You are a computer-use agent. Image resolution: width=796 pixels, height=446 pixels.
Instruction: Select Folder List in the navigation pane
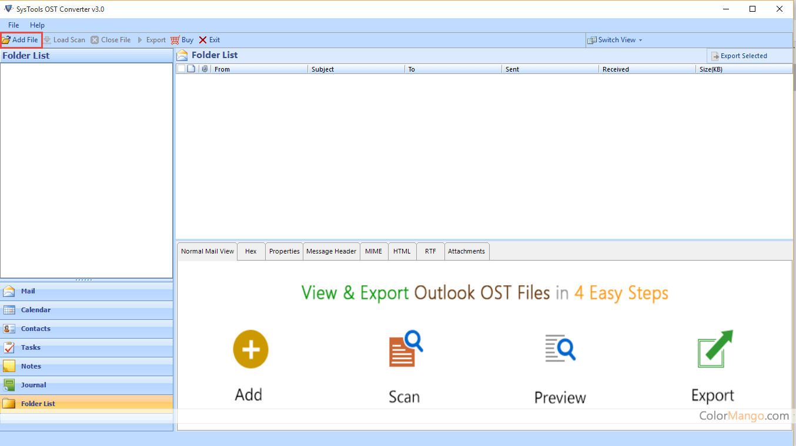tap(86, 404)
